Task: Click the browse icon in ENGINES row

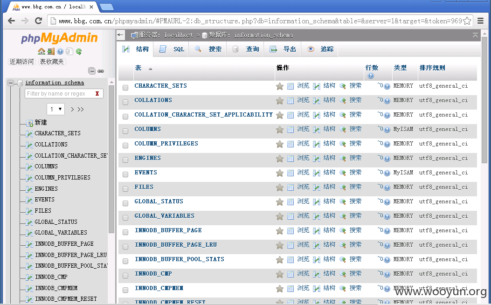Action: [290, 159]
